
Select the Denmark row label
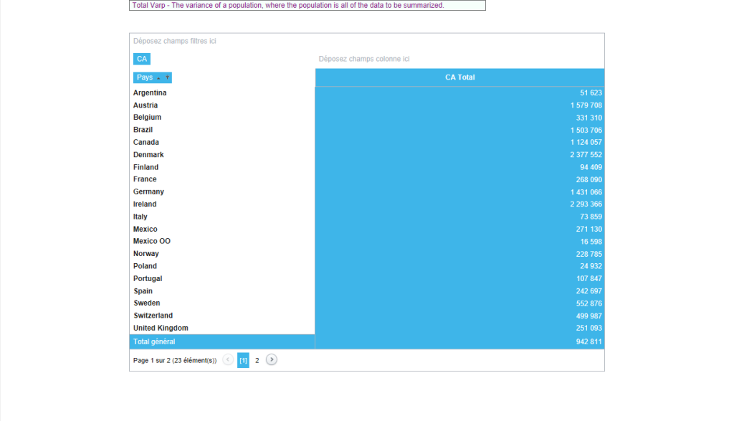pyautogui.click(x=148, y=154)
